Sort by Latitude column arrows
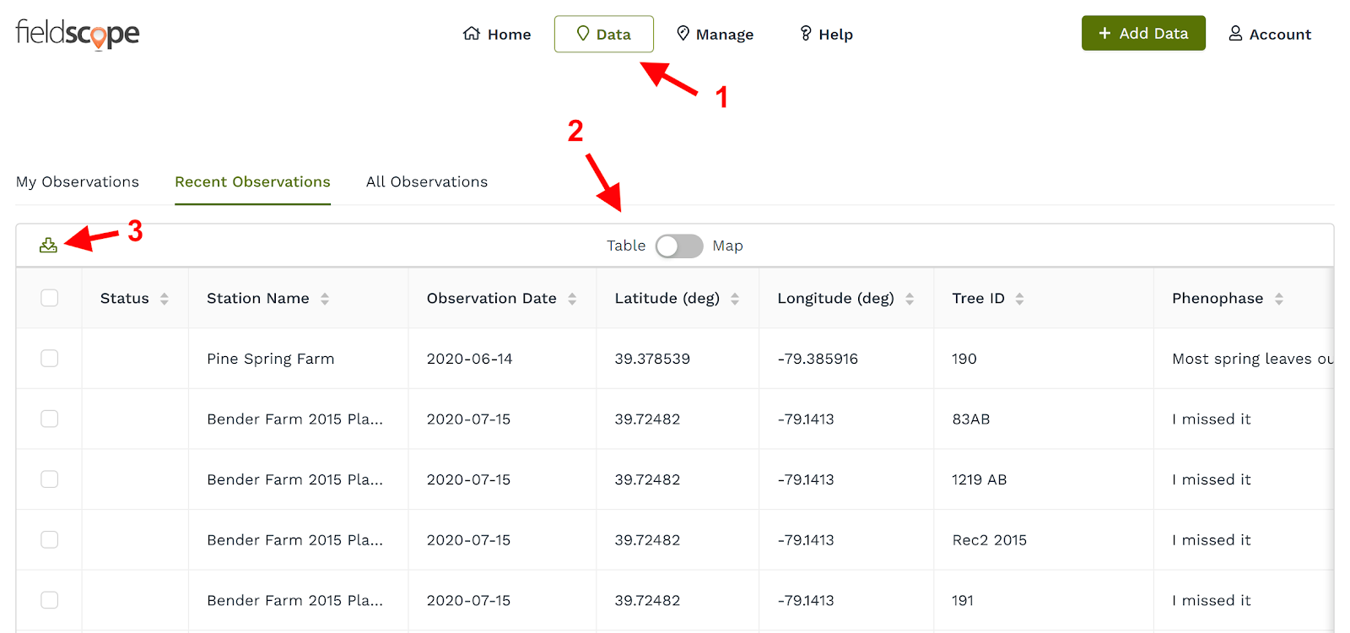The width and height of the screenshot is (1350, 633). (x=735, y=299)
